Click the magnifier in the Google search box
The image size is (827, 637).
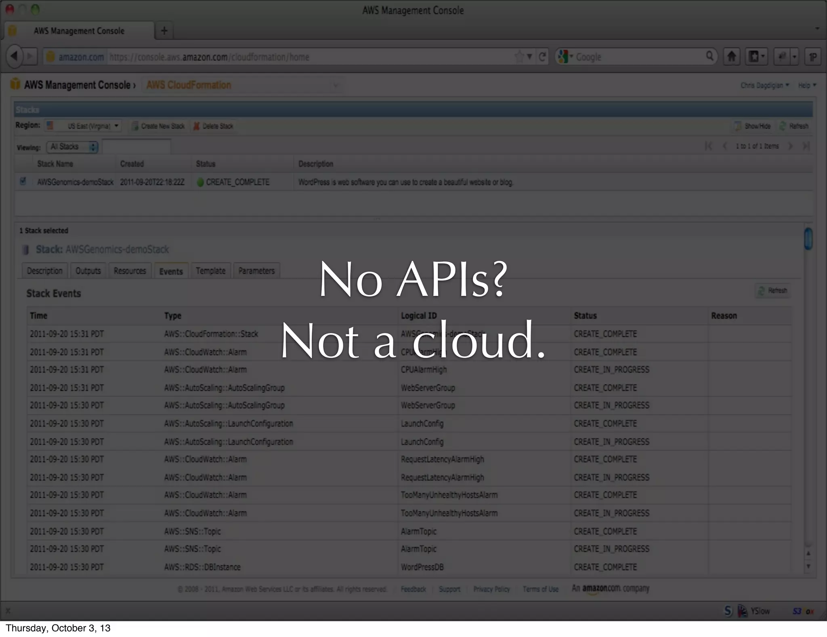tap(709, 56)
